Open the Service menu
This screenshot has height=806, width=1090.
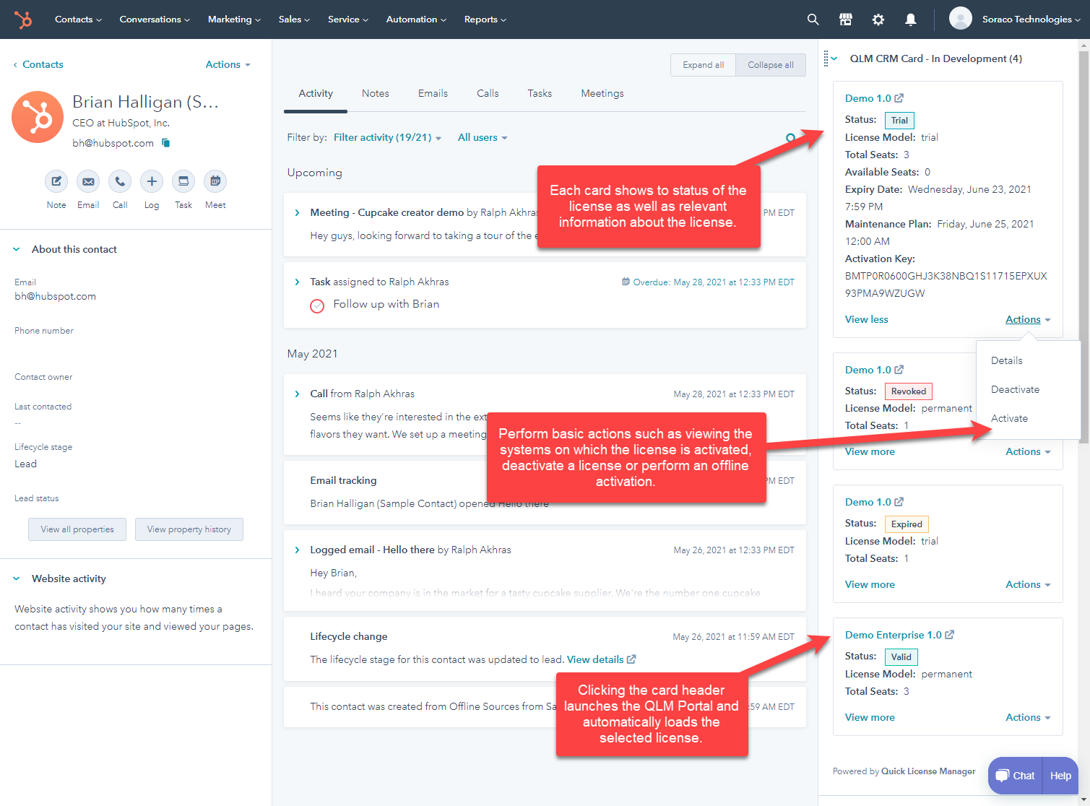[348, 19]
